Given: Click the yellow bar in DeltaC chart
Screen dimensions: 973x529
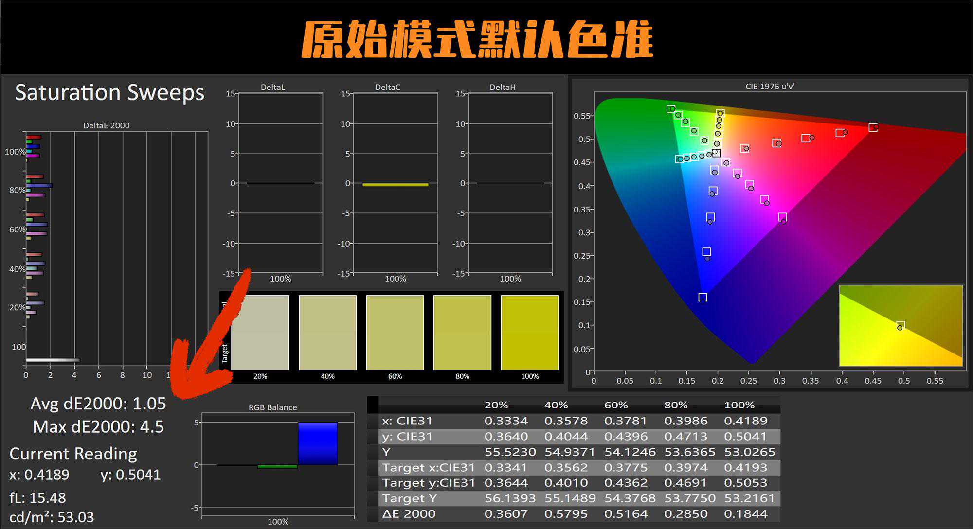Looking at the screenshot, I should point(395,185).
